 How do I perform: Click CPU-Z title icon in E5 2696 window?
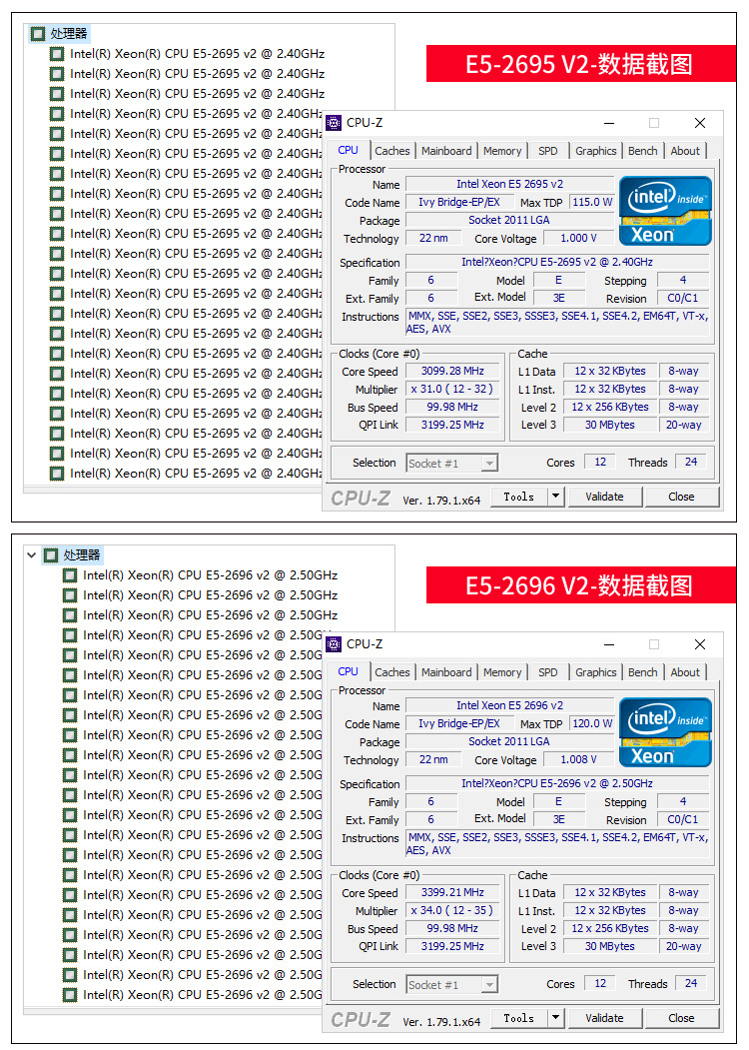(x=334, y=644)
